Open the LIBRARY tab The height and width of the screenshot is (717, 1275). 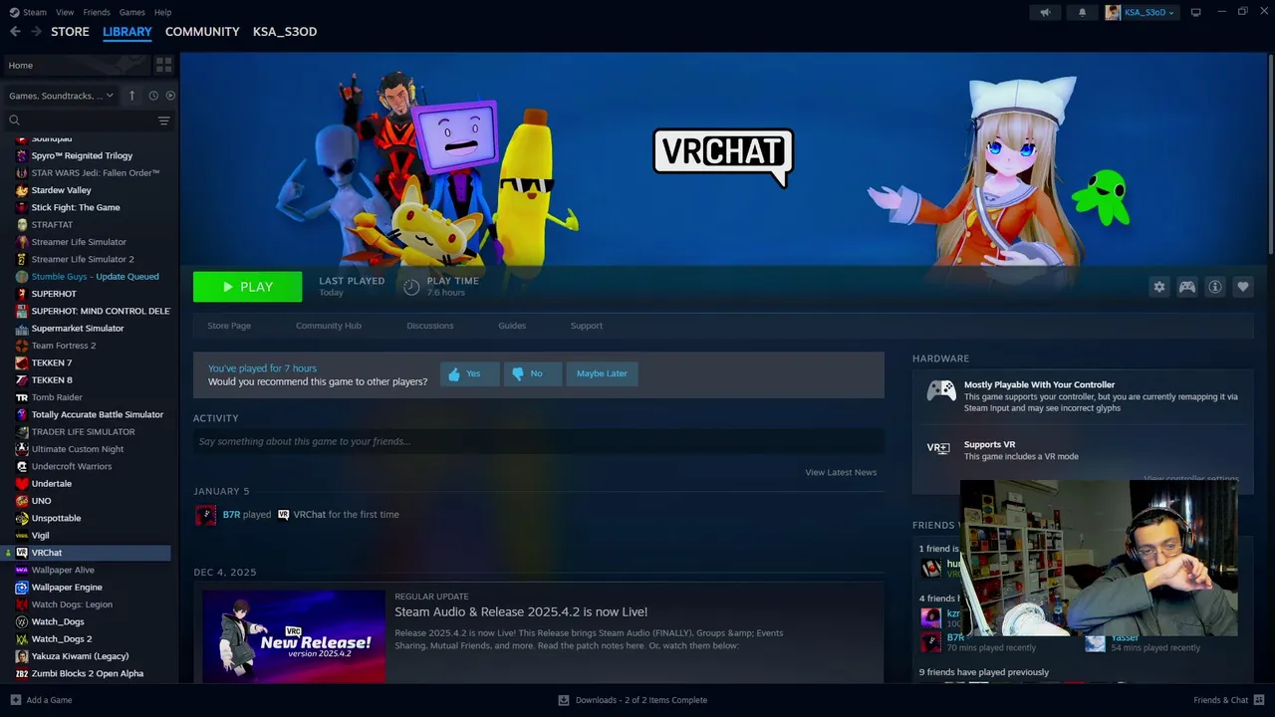tap(127, 32)
